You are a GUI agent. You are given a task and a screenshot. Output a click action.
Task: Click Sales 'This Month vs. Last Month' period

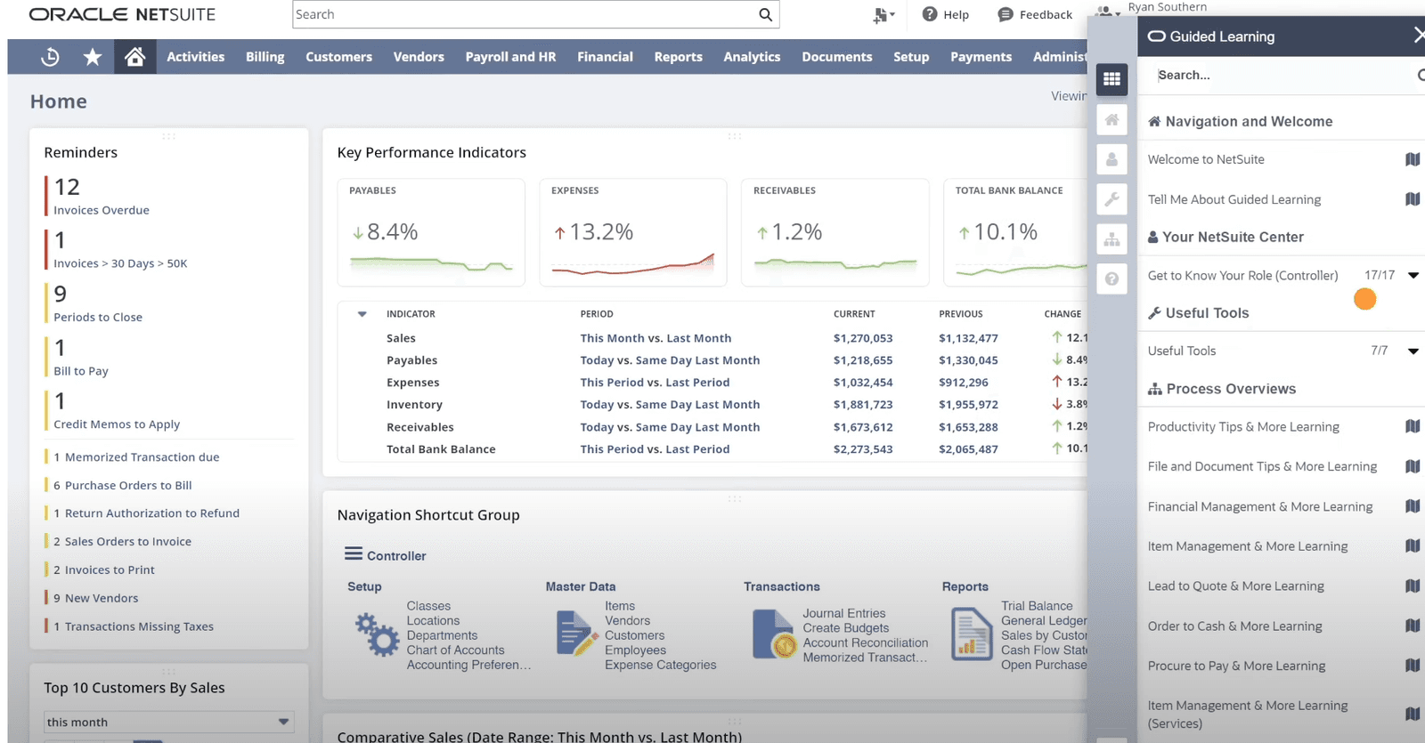point(655,338)
